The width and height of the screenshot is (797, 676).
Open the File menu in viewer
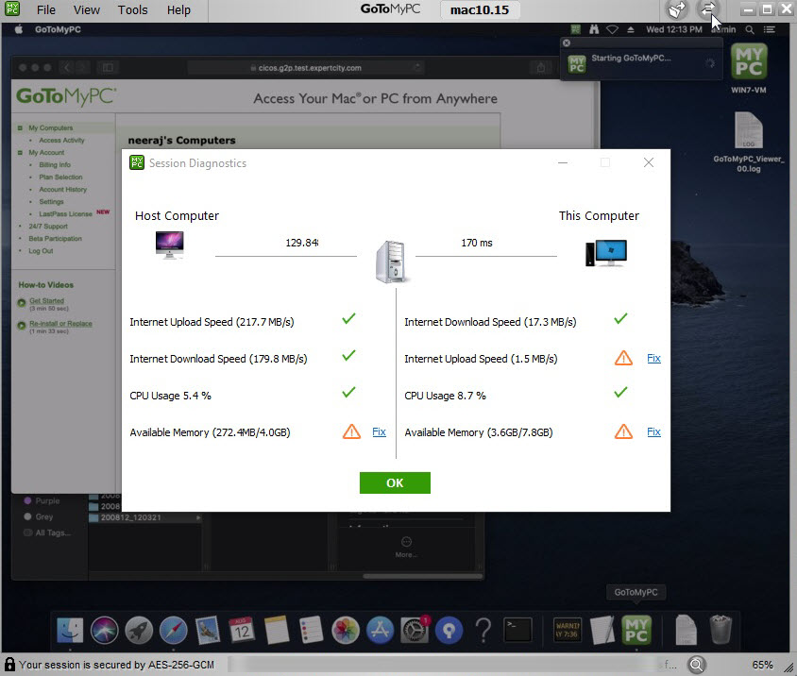(x=45, y=10)
